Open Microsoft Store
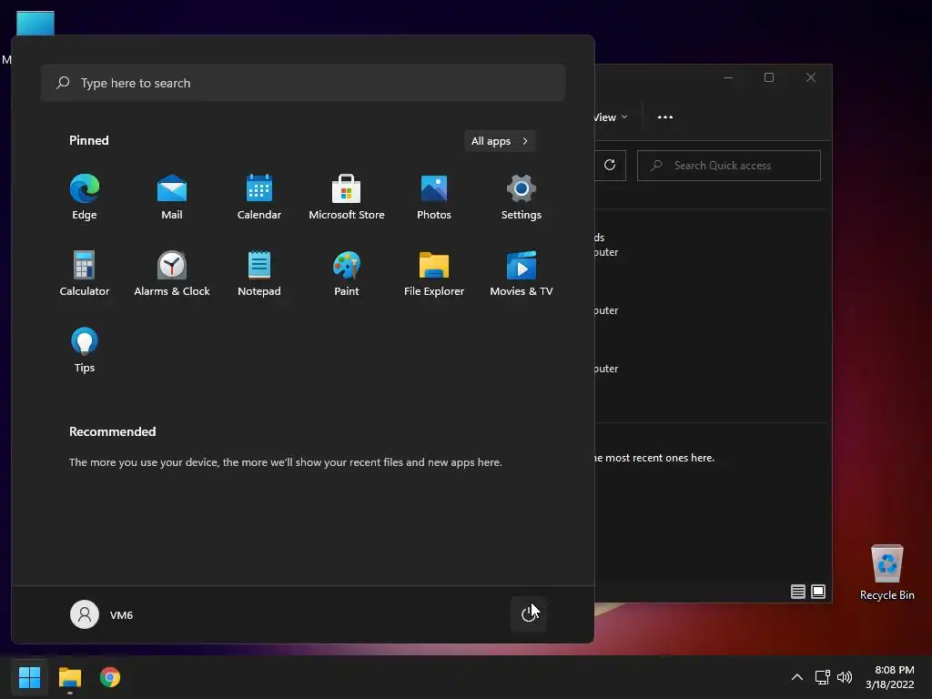The image size is (932, 699). pos(347,198)
